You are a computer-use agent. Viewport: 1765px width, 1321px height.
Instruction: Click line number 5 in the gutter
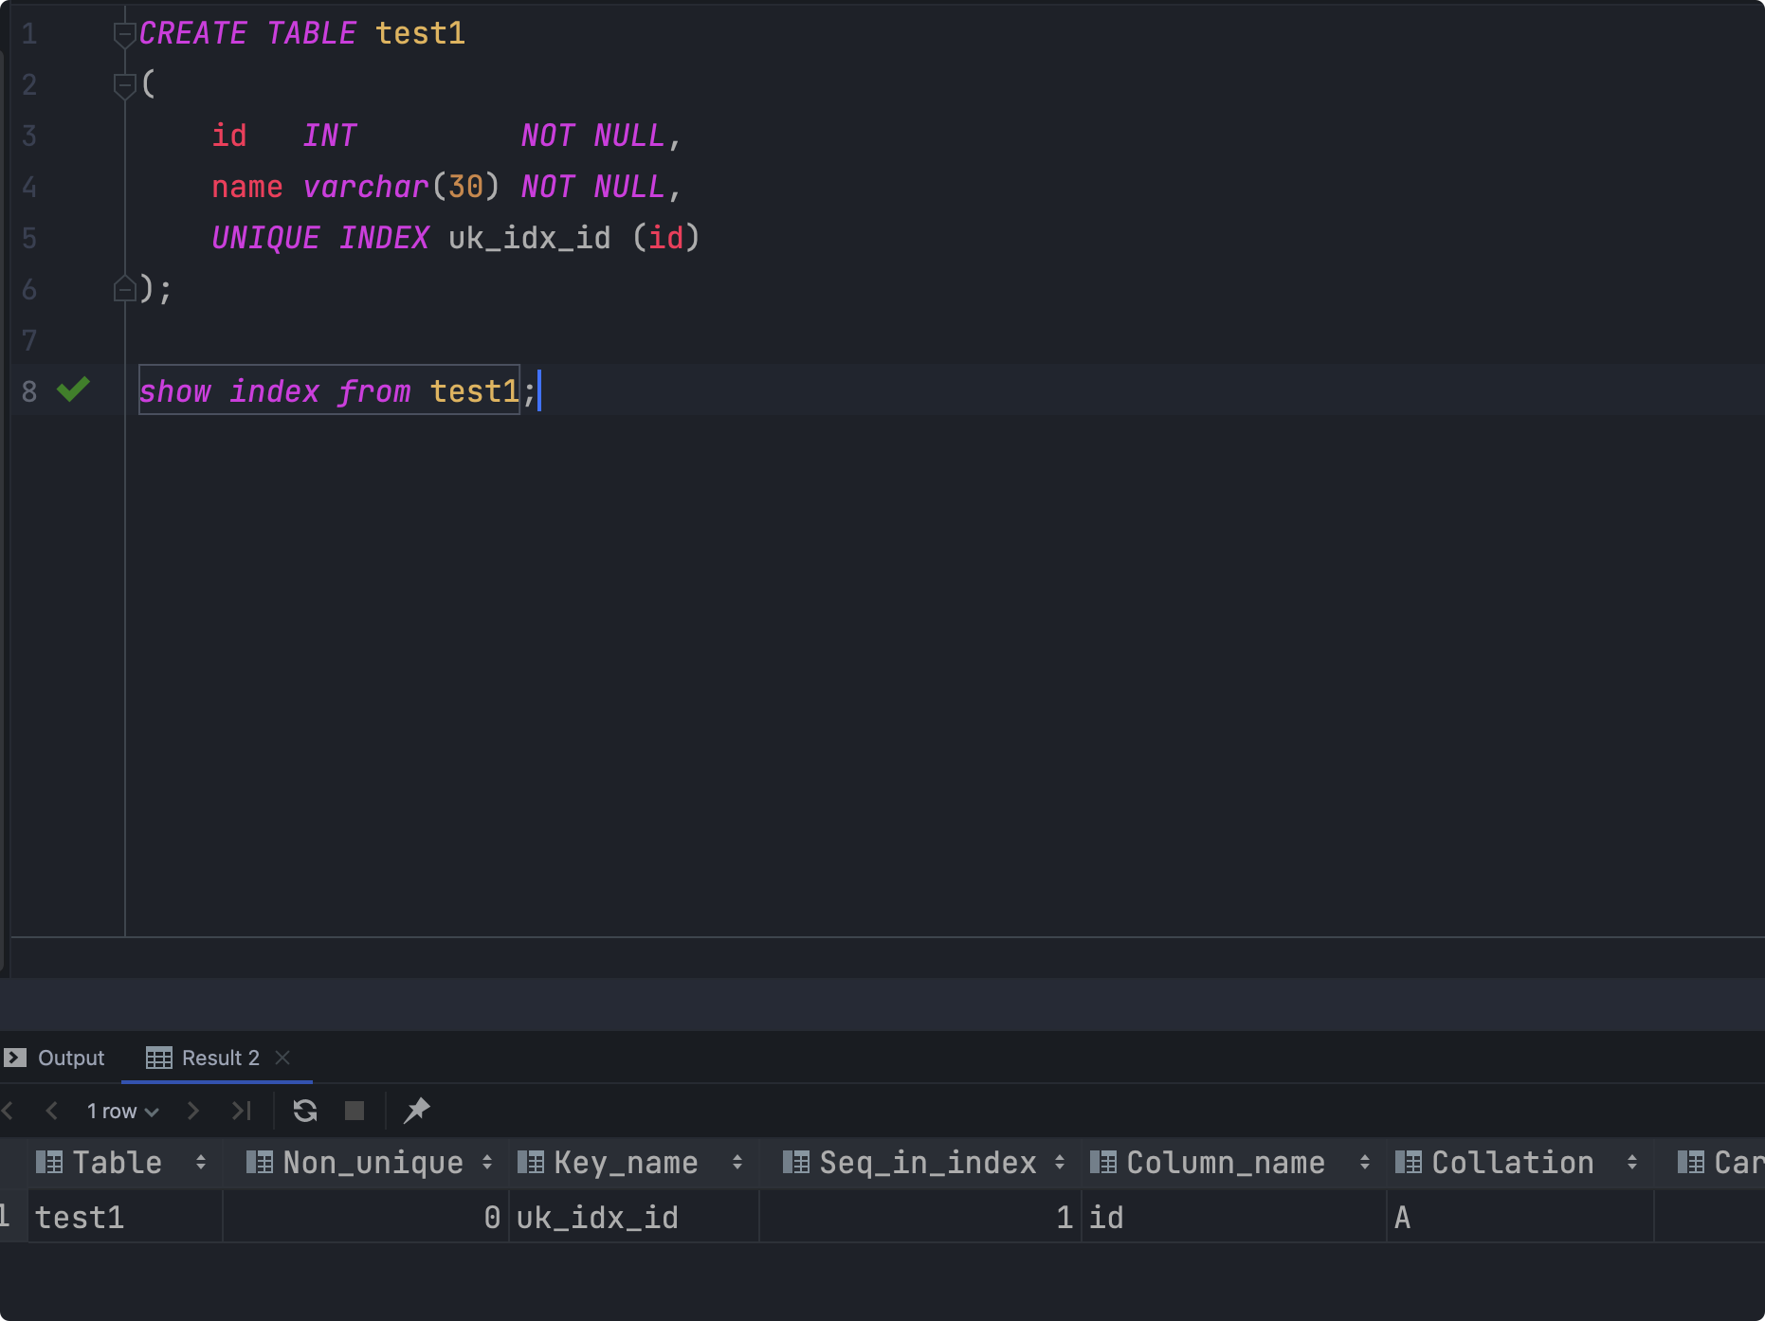[x=29, y=238]
